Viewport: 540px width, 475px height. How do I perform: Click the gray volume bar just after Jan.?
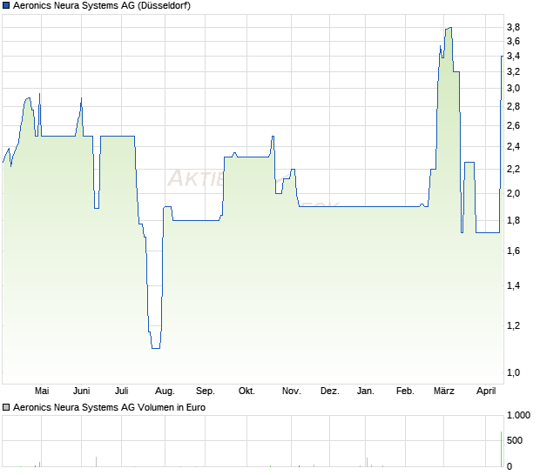point(368,462)
